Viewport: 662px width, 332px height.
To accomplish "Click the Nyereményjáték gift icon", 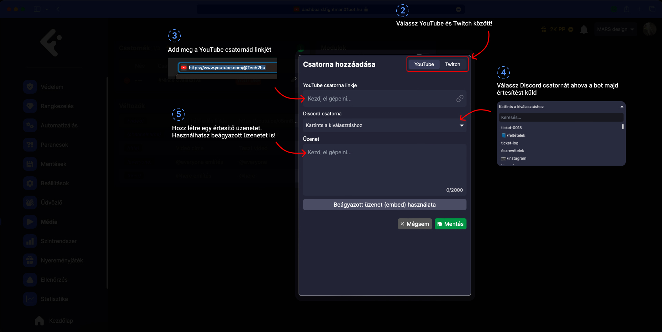I will tap(30, 260).
